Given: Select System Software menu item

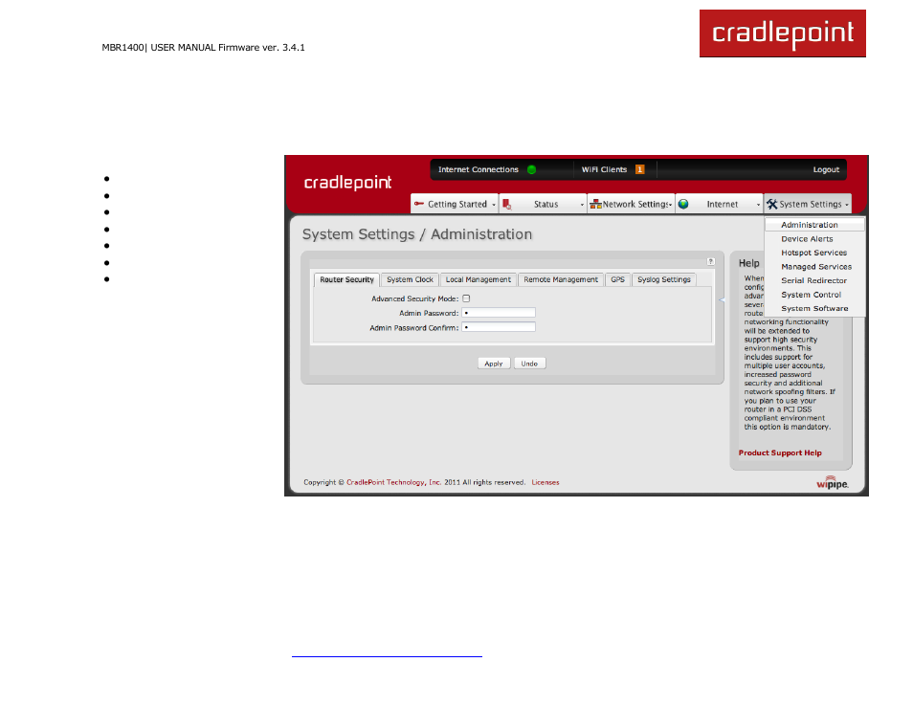Looking at the screenshot, I should click(814, 308).
